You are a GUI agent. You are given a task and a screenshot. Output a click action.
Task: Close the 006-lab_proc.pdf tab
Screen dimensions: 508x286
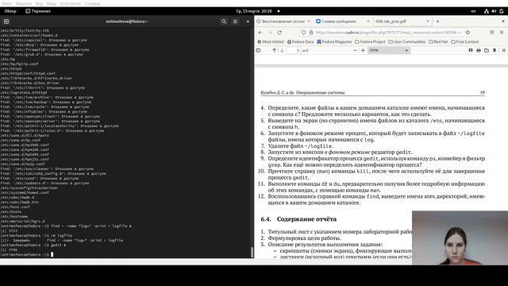pos(428,21)
